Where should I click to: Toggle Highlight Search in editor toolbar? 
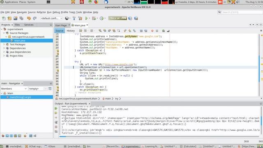pyautogui.click(x=114, y=31)
